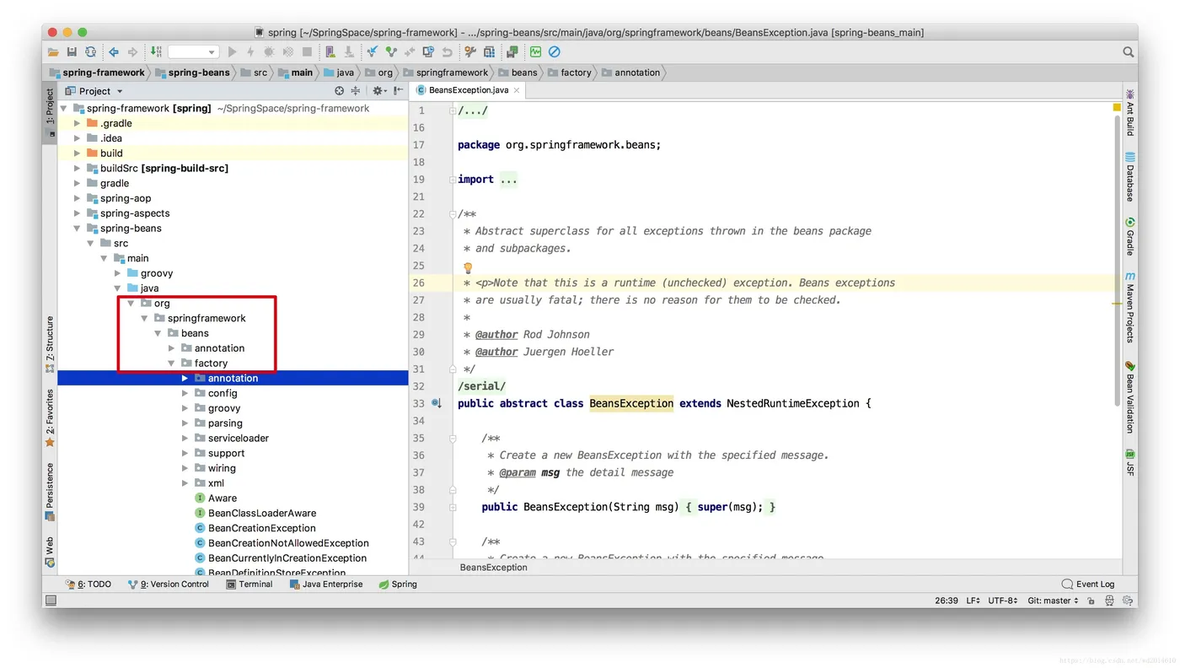The width and height of the screenshot is (1180, 668).
Task: Navigate forward with the right arrow icon
Action: tap(132, 52)
